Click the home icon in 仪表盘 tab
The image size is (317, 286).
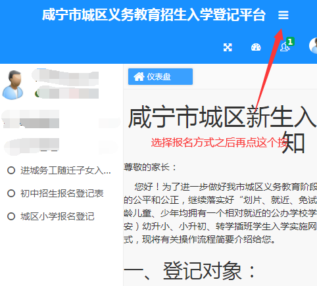point(139,76)
